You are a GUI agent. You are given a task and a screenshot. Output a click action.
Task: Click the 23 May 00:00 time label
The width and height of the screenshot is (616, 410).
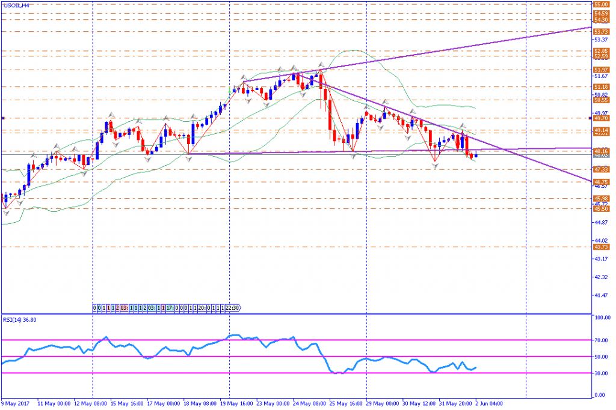click(273, 403)
